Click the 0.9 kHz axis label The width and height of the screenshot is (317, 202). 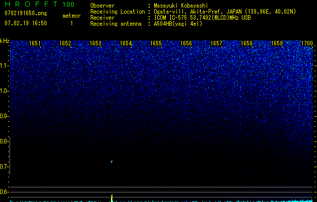click(x=5, y=116)
